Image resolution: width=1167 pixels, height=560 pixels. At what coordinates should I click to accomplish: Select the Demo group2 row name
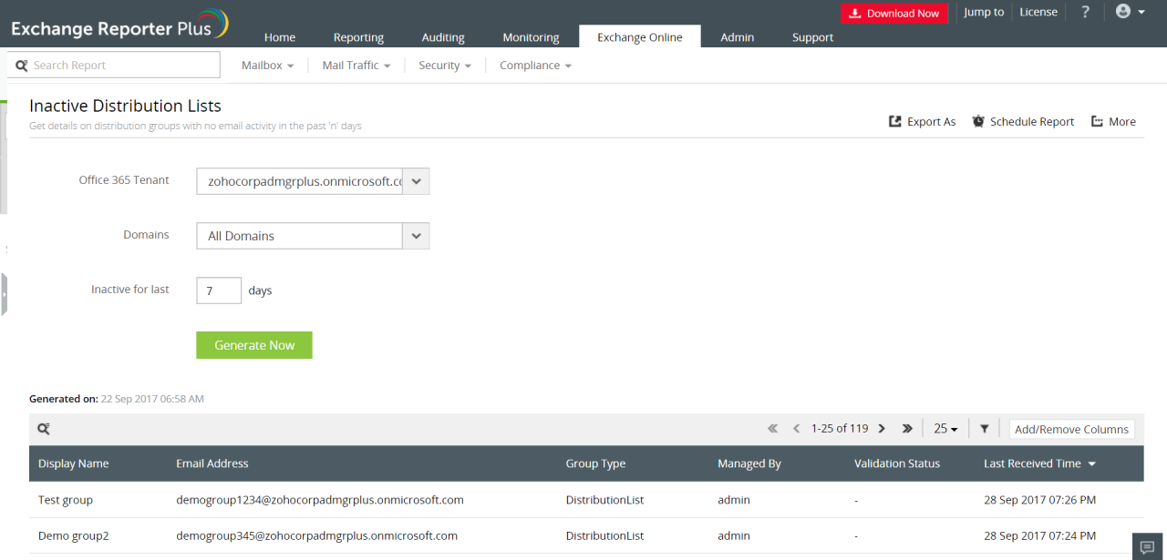click(74, 535)
